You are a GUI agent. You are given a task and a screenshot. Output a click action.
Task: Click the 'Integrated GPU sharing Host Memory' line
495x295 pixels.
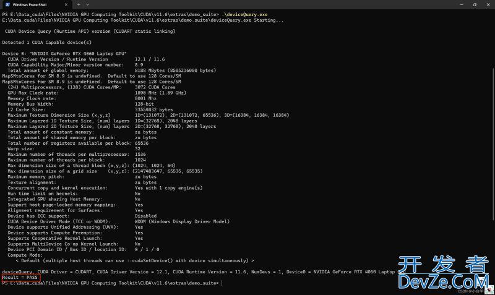pyautogui.click(x=74, y=199)
